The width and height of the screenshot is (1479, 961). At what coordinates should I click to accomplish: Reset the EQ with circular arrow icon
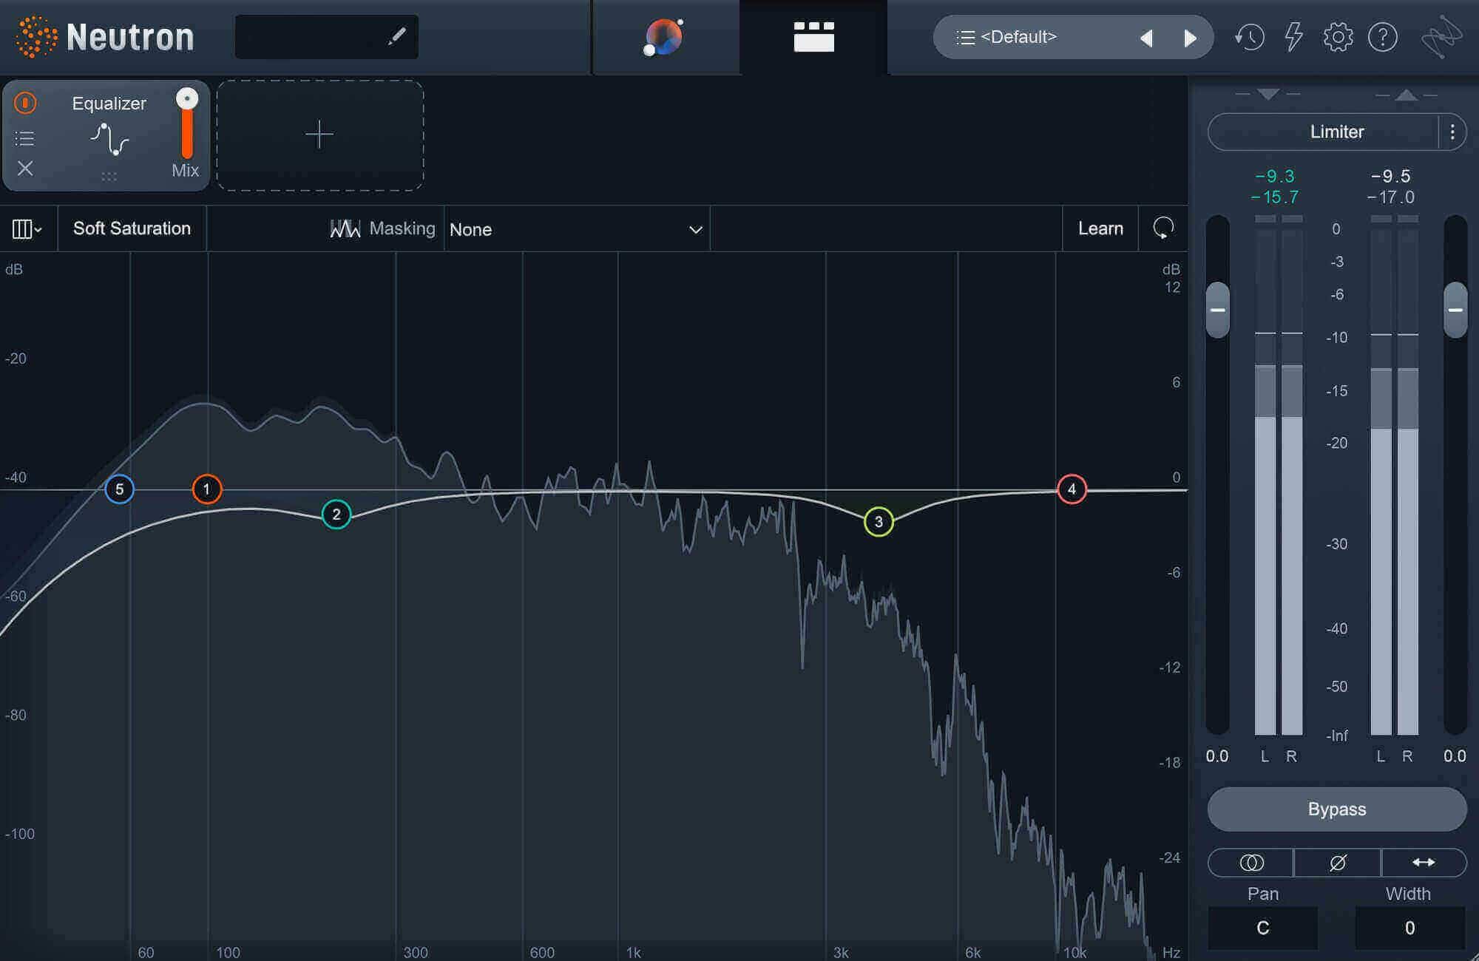pyautogui.click(x=1163, y=228)
